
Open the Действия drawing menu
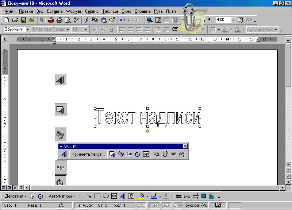click(16, 196)
